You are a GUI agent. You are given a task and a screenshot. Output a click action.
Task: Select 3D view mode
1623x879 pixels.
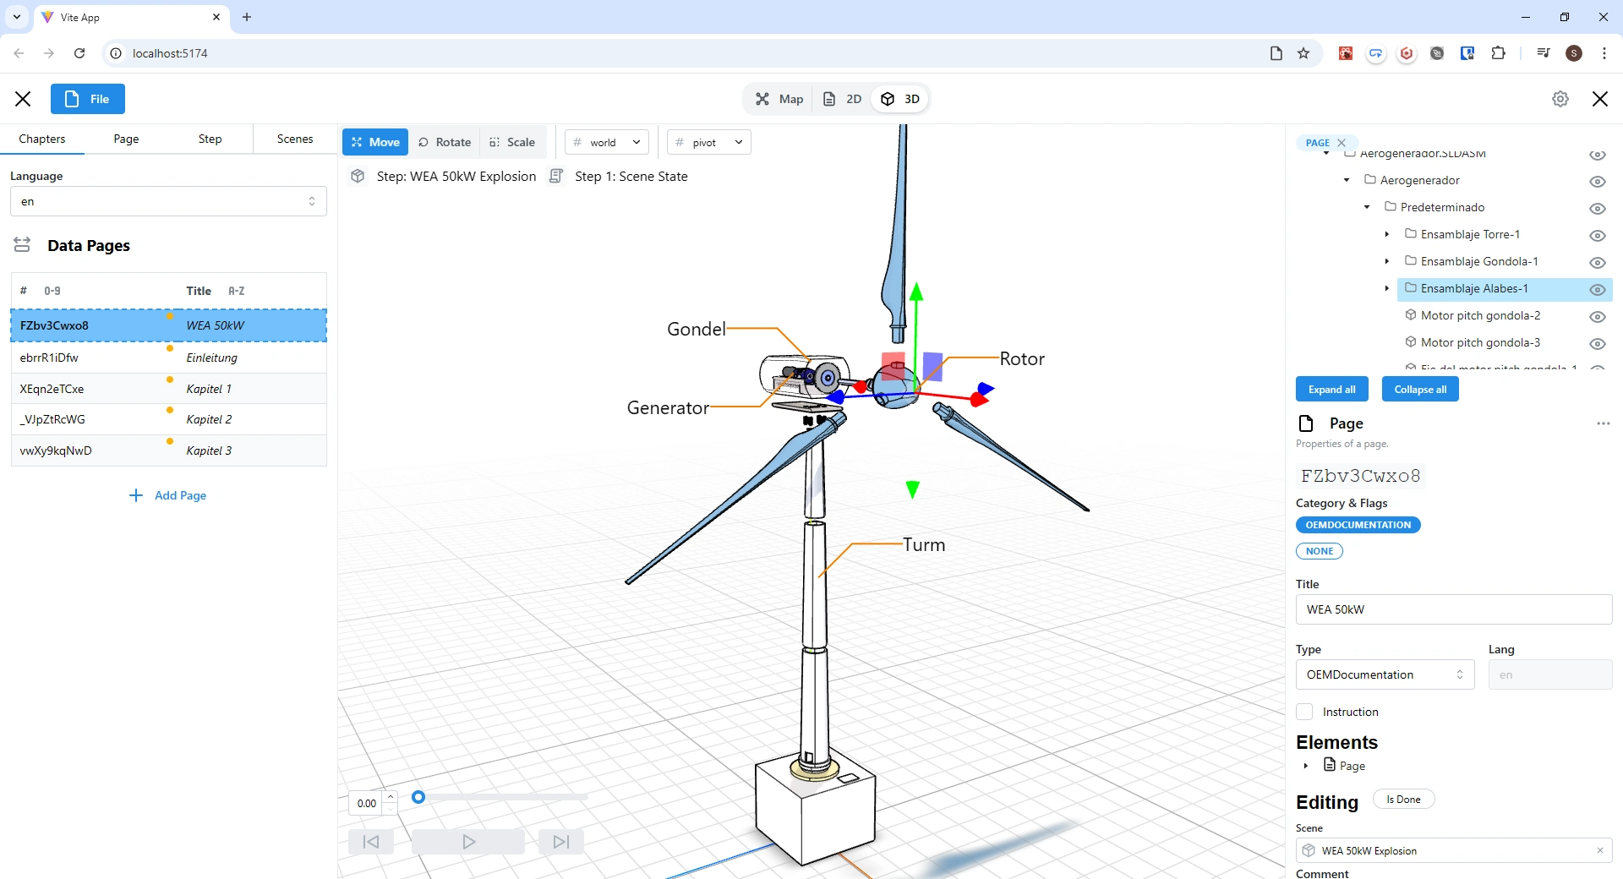click(x=899, y=99)
